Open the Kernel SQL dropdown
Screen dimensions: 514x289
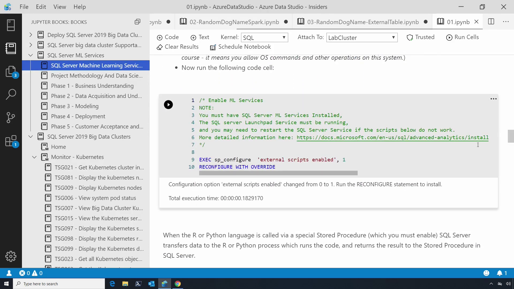[x=264, y=37]
